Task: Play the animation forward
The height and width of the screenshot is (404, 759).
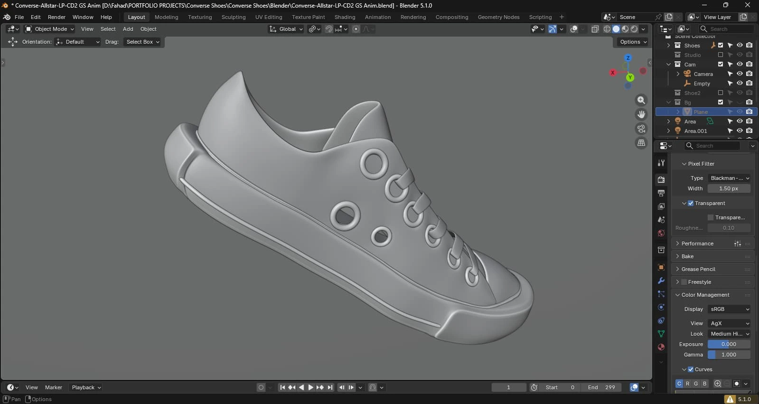Action: (310, 387)
